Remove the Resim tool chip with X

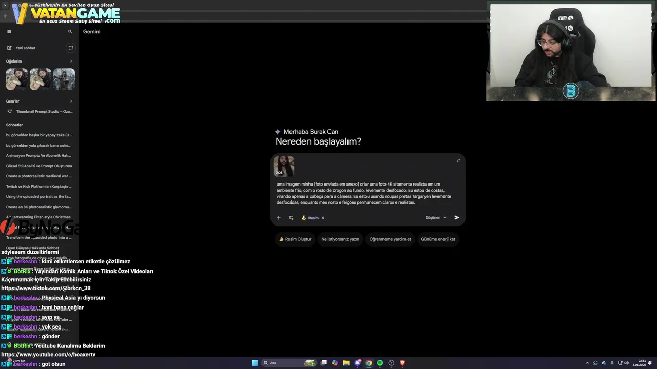[323, 218]
